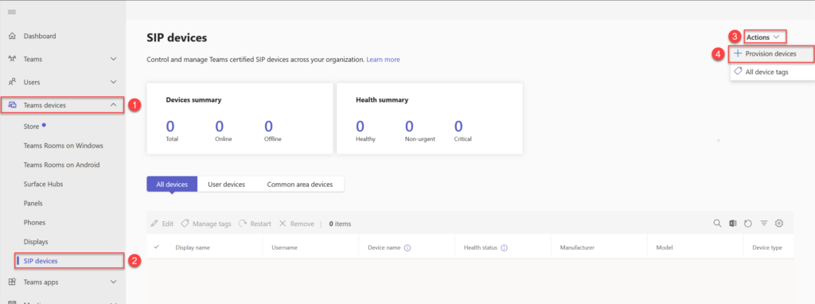Collapse the Teams devices chevron
Viewport: 815px width, 304px height.
pos(114,105)
